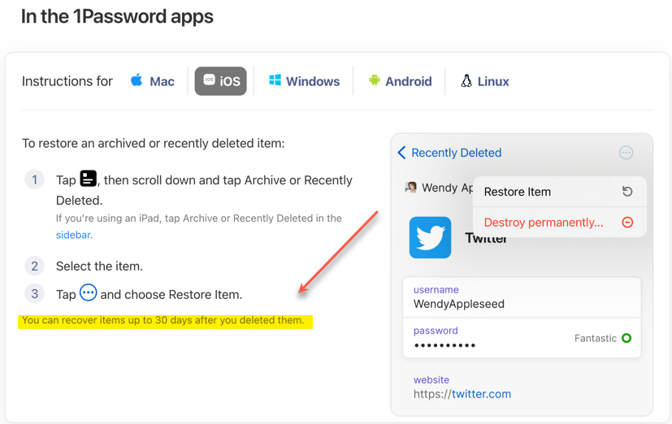Click the black items list icon in step 1

(88, 180)
